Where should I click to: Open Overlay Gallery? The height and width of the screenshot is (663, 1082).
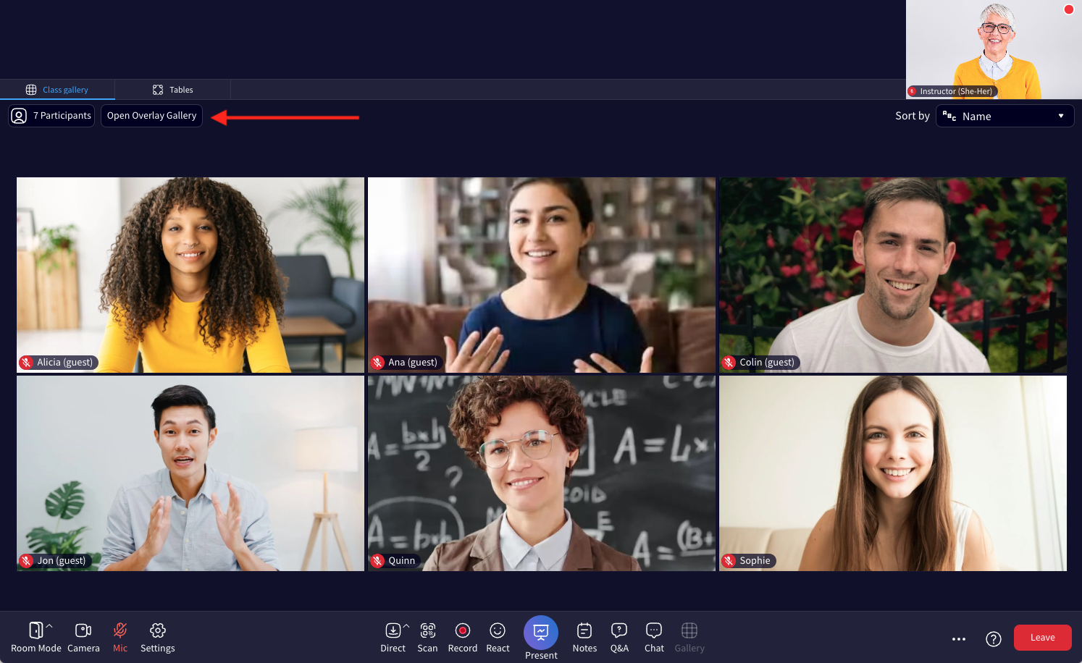[151, 115]
